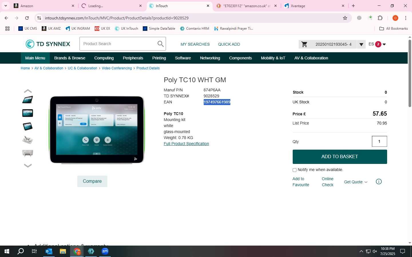This screenshot has height=257, width=412.
Task: Select the white mounting bracket thumbnail
Action: click(x=28, y=140)
